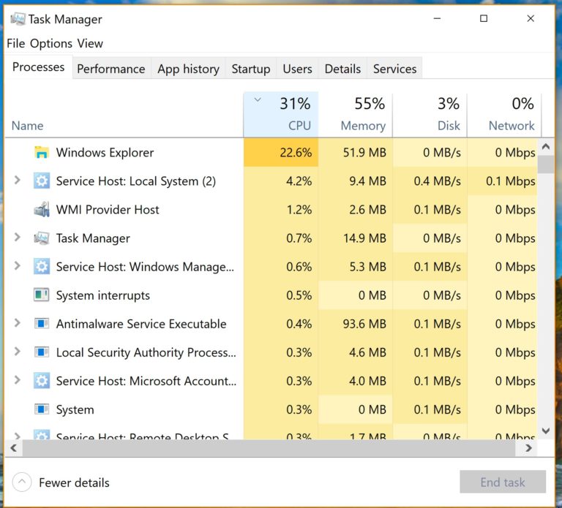Click the vertical scrollbar up arrow
Image resolution: width=562 pixels, height=508 pixels.
point(546,146)
